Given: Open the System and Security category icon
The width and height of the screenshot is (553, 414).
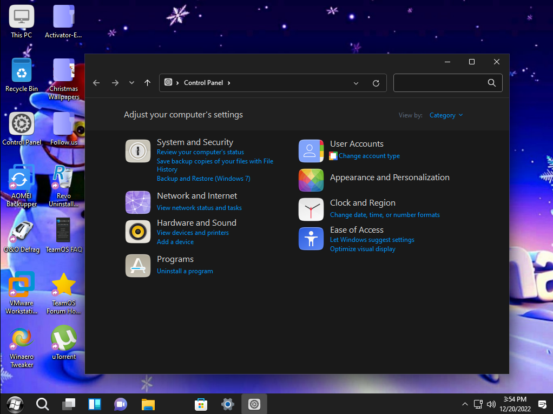Looking at the screenshot, I should (138, 151).
